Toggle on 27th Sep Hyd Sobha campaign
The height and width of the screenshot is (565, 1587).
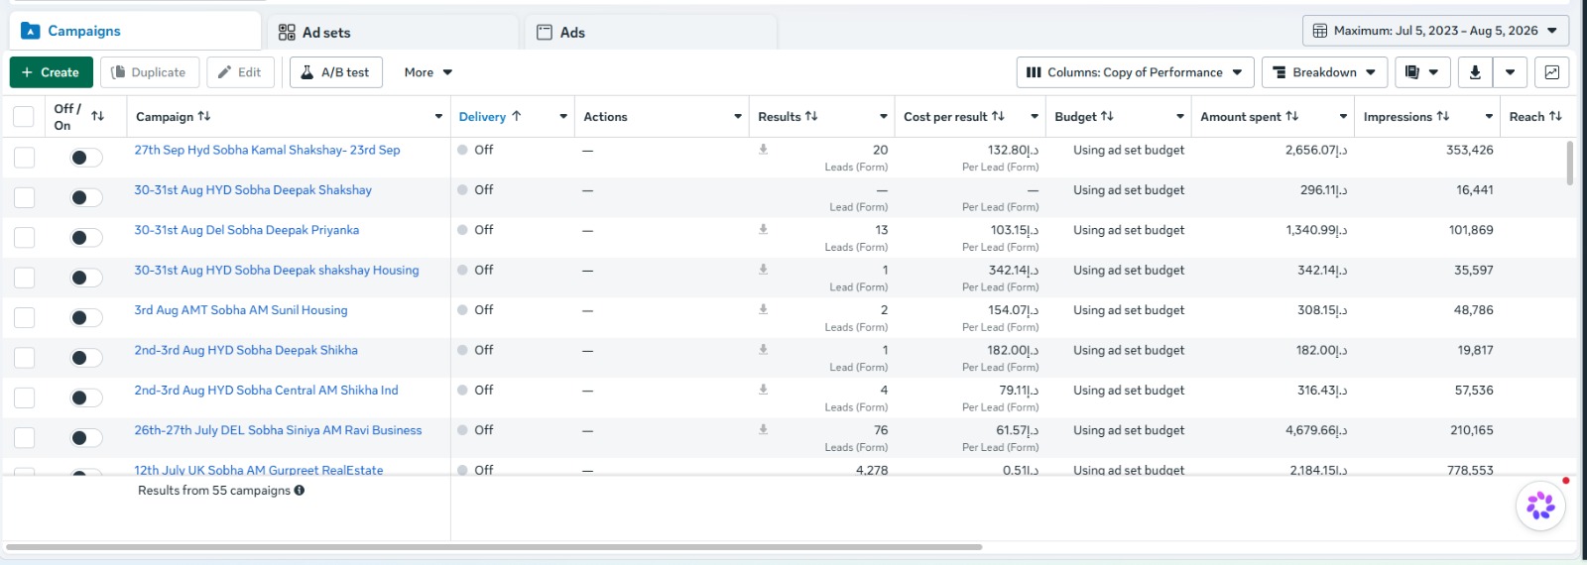coord(85,158)
